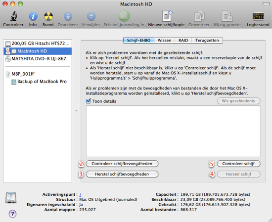
Task: Click the Eigenaren ingeschakeld value Ja
Action: (x=81, y=205)
